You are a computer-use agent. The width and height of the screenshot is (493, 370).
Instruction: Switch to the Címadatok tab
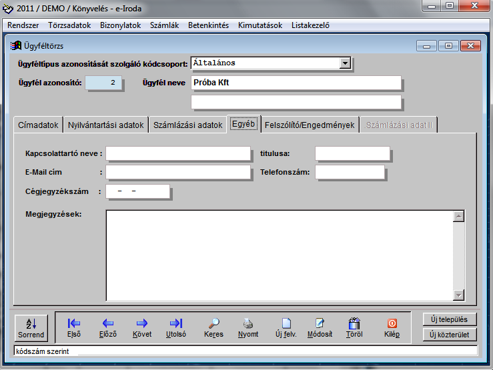(x=39, y=125)
